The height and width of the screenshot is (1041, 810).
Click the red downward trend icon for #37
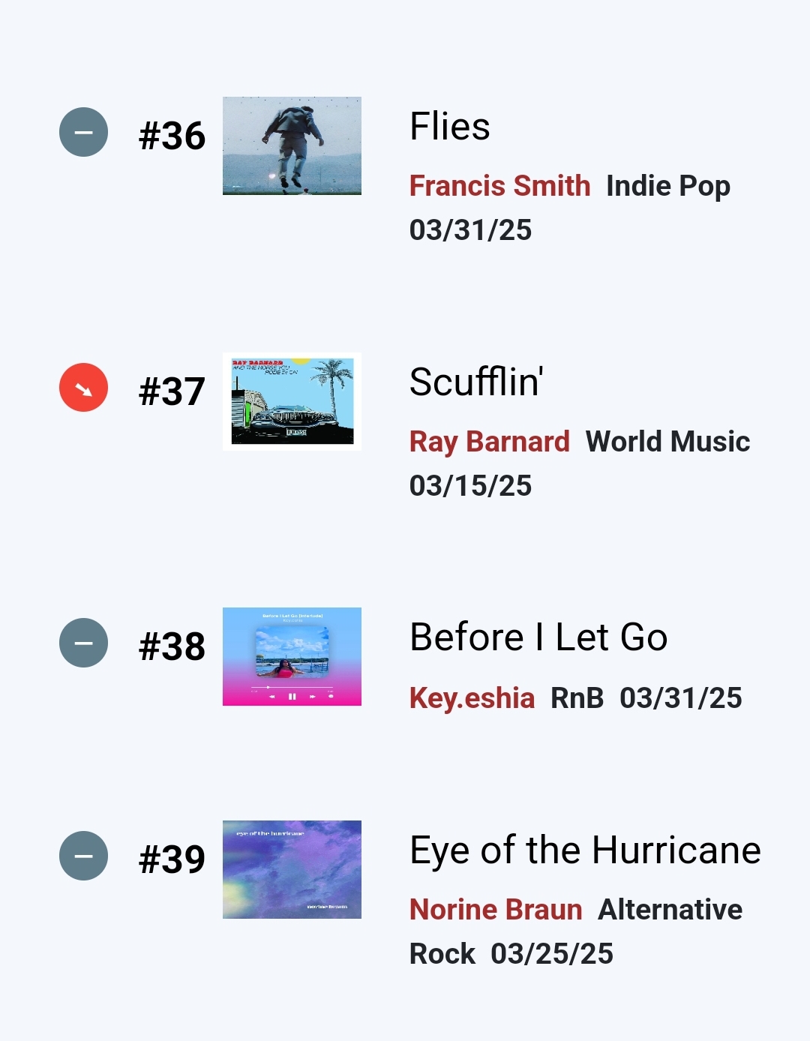(83, 388)
